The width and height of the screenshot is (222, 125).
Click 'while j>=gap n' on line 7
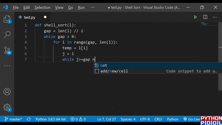[79, 59]
